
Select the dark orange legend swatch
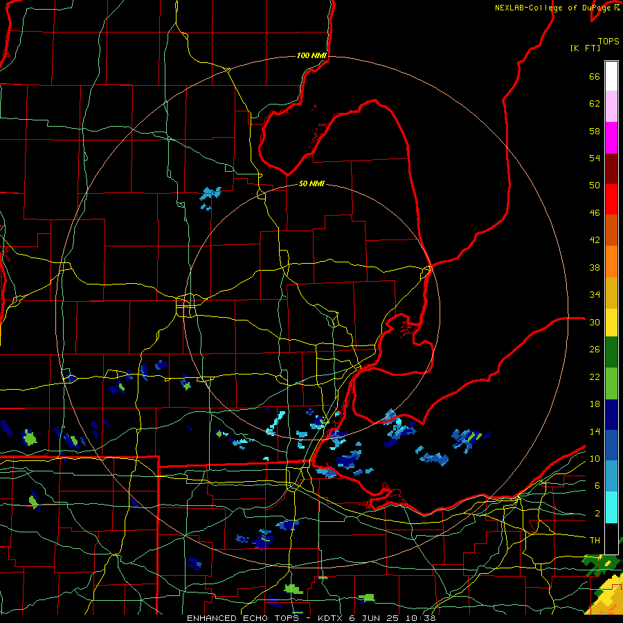pos(611,230)
